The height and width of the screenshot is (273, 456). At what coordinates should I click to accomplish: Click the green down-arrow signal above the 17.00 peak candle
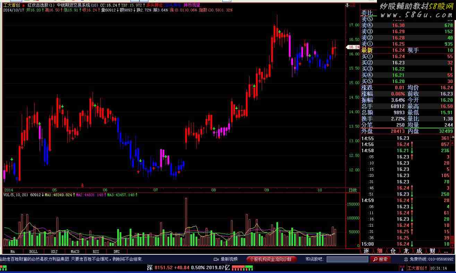coord(279,31)
